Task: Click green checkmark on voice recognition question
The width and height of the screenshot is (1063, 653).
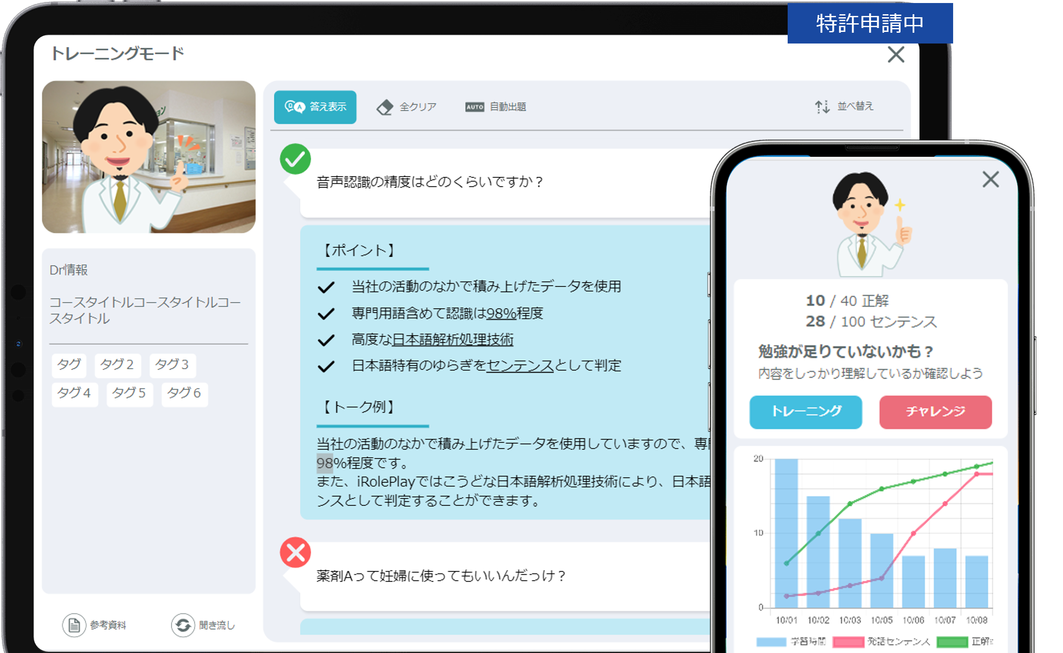Action: 295,159
